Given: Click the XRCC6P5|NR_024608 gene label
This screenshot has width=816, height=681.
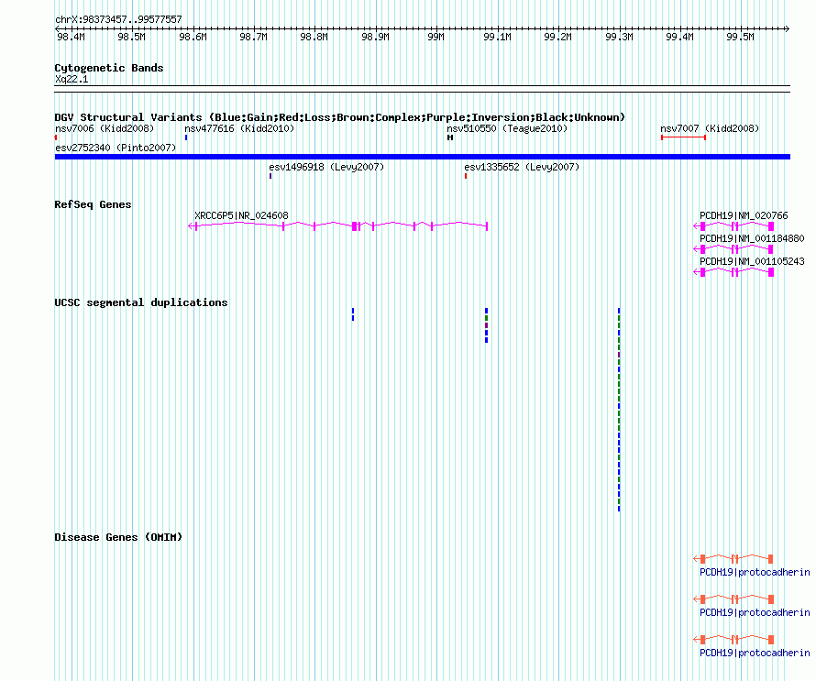Looking at the screenshot, I should pos(241,215).
